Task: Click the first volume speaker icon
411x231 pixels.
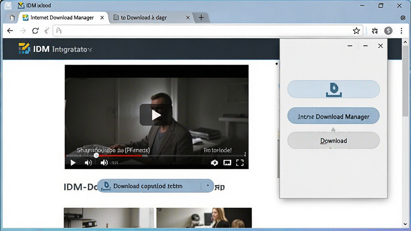Action: coord(88,163)
